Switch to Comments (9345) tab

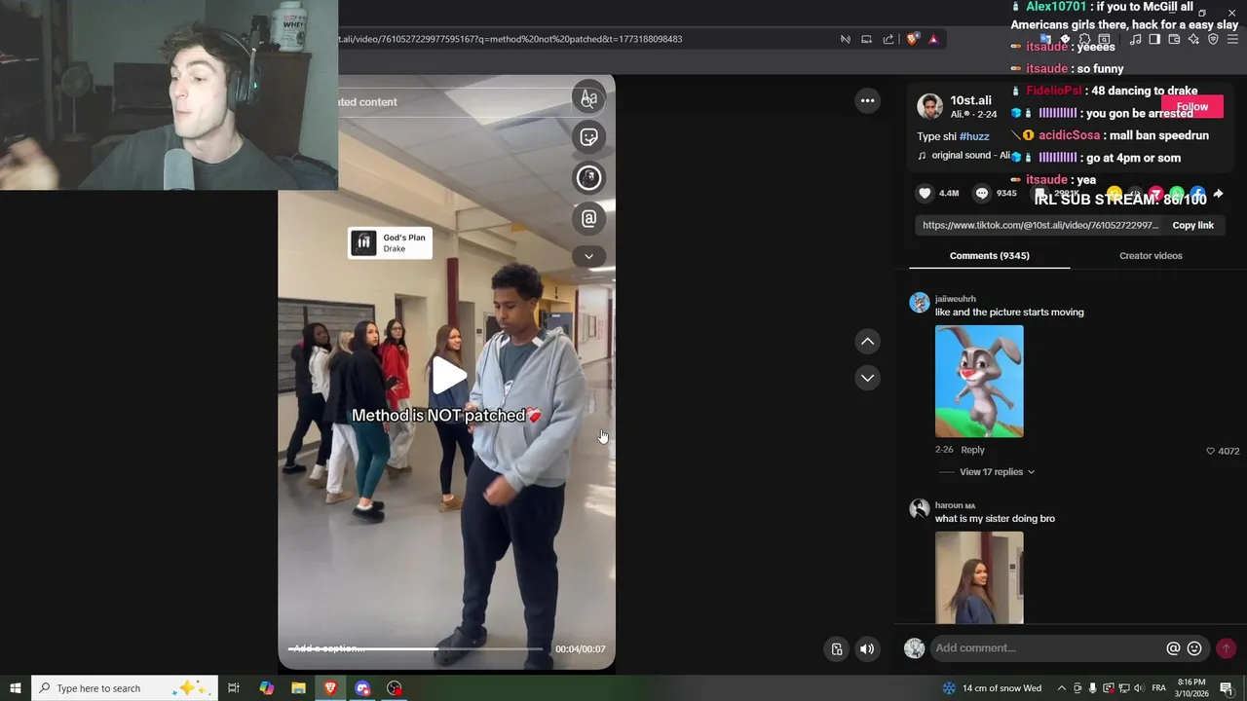click(x=989, y=255)
